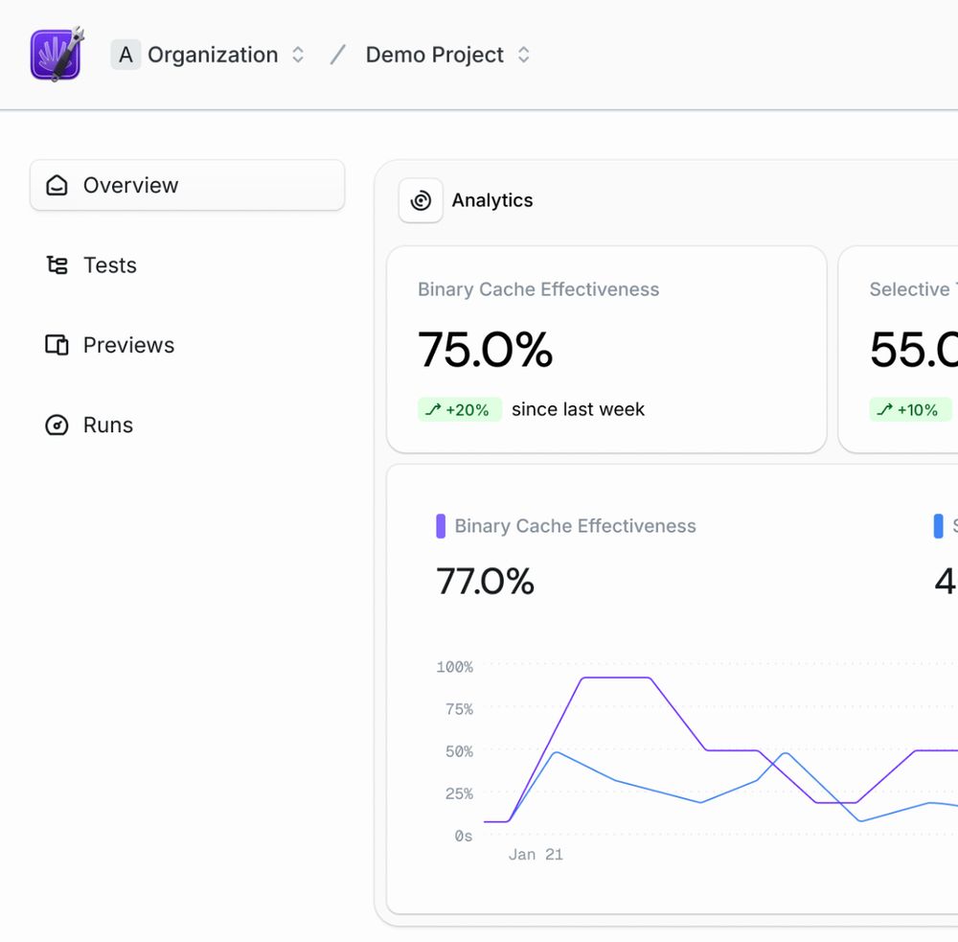Click the 75.0% metric value

485,350
